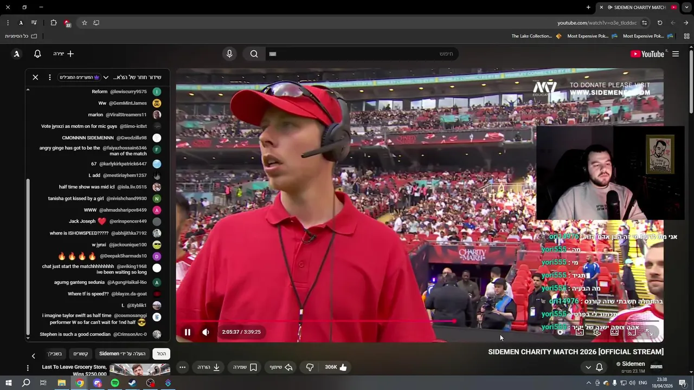This screenshot has height=390, width=694.
Task: Select the 'הכול' filter chip
Action: [162, 354]
